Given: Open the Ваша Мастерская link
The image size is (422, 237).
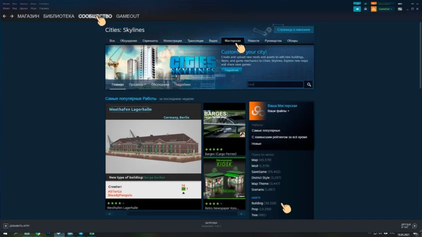Looking at the screenshot, I should 282,106.
